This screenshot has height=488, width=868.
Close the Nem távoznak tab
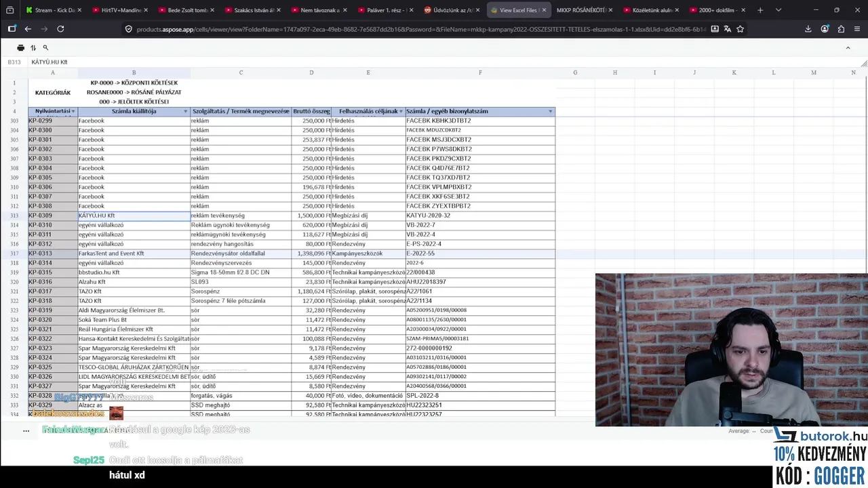pyautogui.click(x=345, y=10)
